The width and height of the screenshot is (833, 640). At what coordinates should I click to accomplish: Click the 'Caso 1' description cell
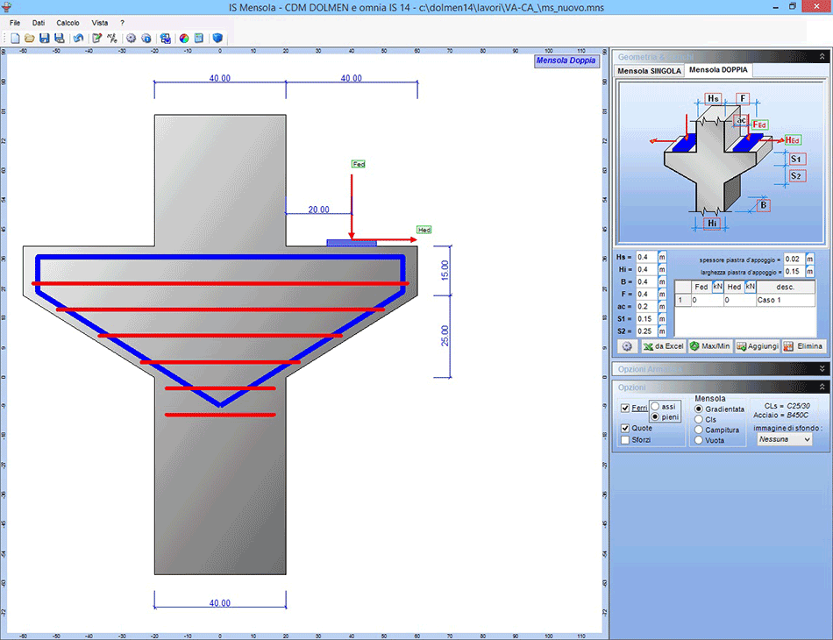point(785,300)
